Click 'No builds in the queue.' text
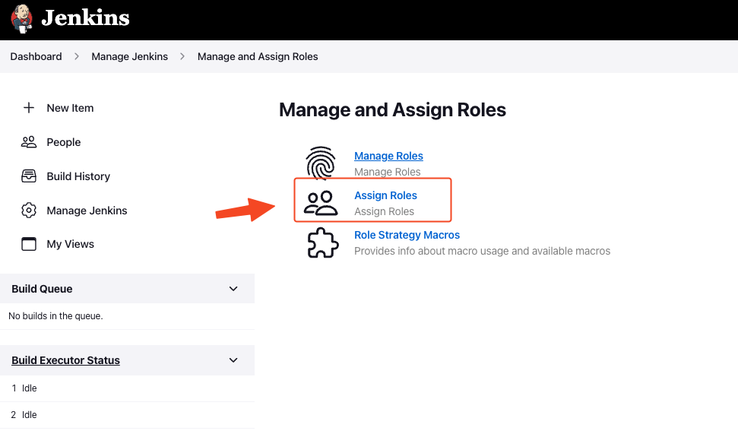This screenshot has width=738, height=434. pyautogui.click(x=55, y=316)
